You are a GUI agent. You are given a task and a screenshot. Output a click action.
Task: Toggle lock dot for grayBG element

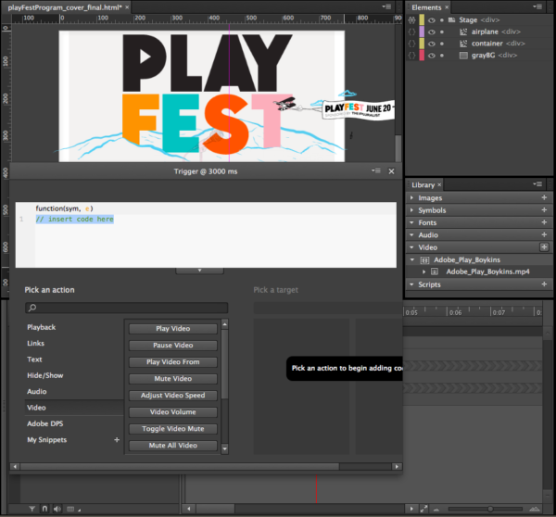tap(442, 56)
